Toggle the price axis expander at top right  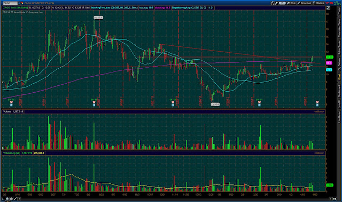[328, 8]
